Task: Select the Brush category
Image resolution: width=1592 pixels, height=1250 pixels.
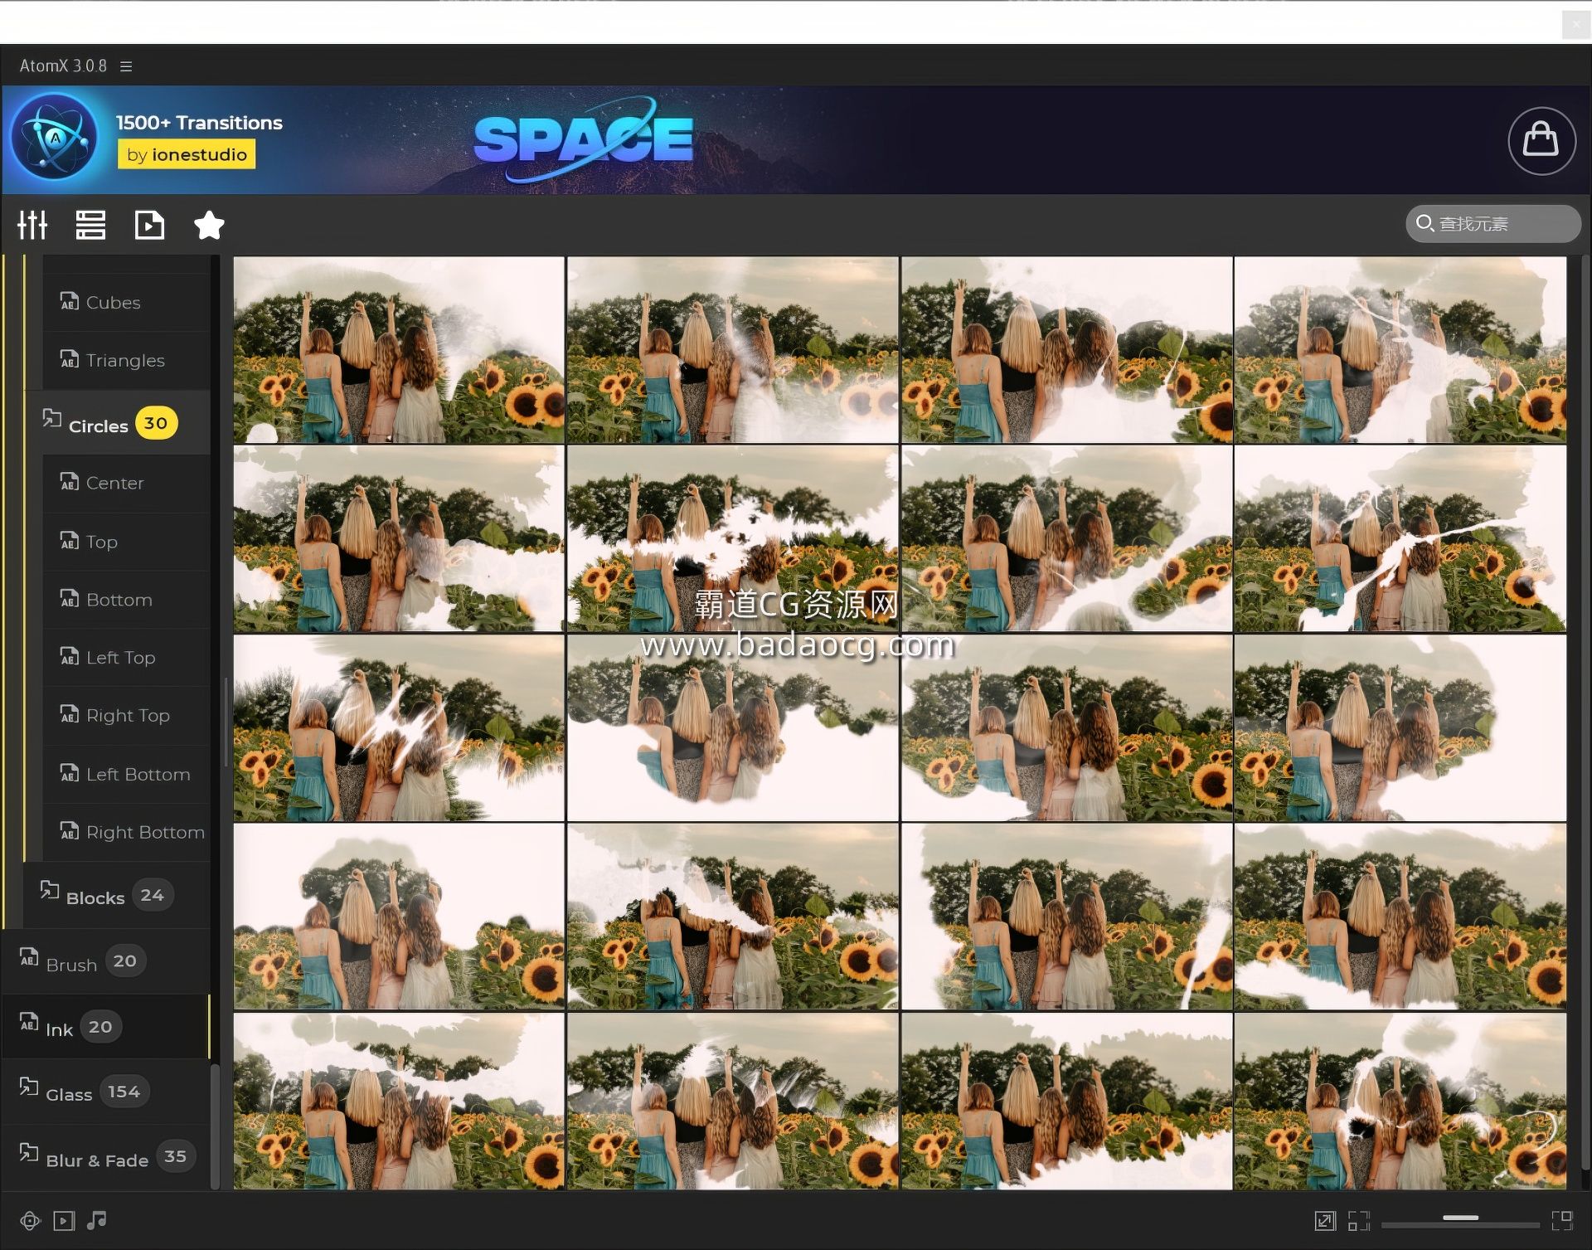Action: 106,962
